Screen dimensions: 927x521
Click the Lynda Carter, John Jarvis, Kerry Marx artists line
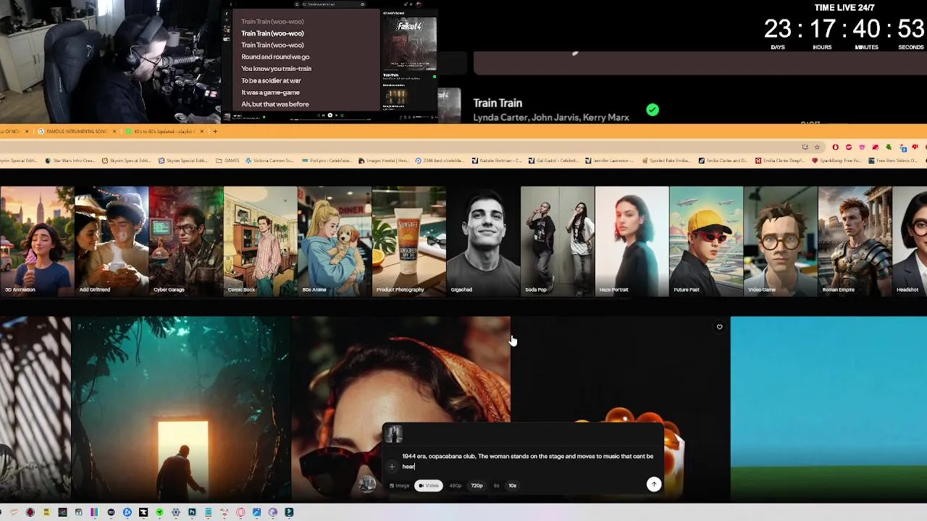point(551,117)
